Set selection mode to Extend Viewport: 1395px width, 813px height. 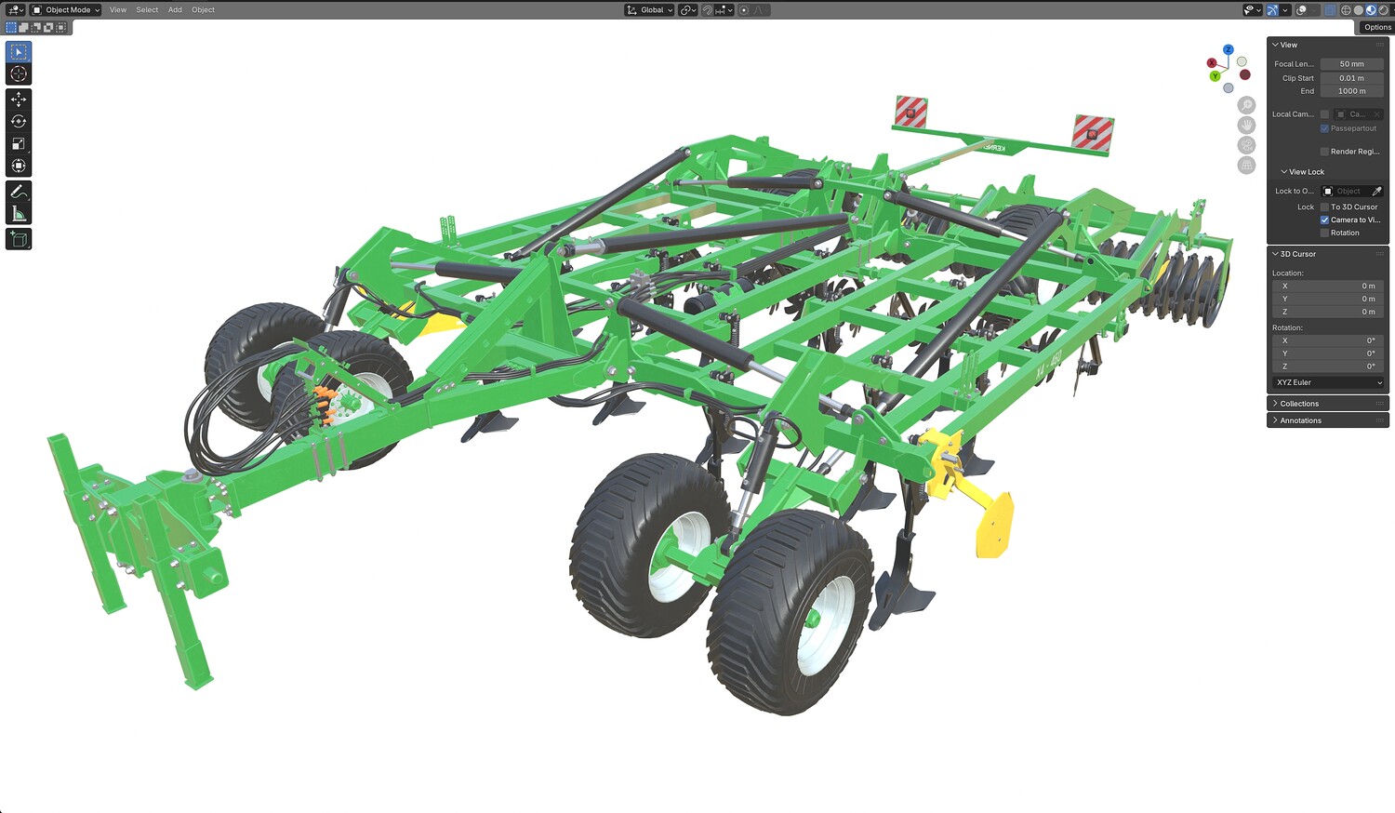[23, 28]
